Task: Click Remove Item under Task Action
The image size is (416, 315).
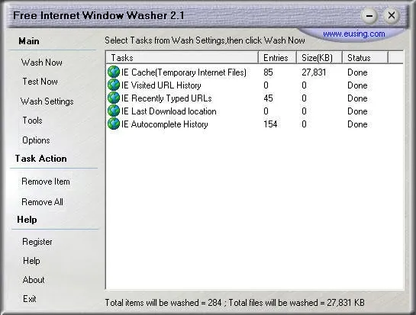Action: [x=46, y=182]
